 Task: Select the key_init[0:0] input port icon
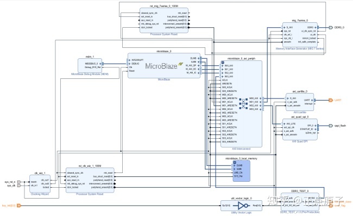click(x=19, y=206)
